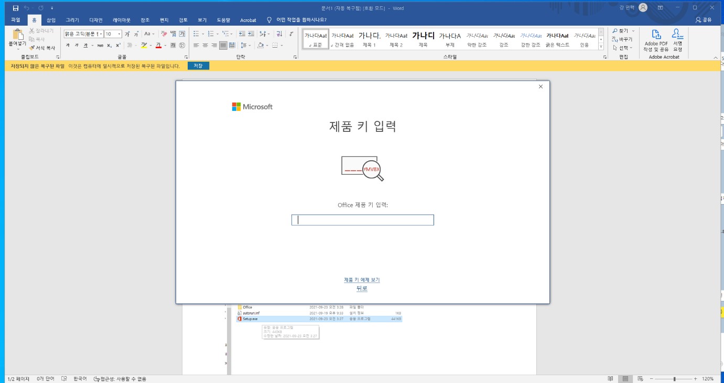Image resolution: width=724 pixels, height=383 pixels.
Task: Toggle italic formatting
Action: (x=77, y=46)
